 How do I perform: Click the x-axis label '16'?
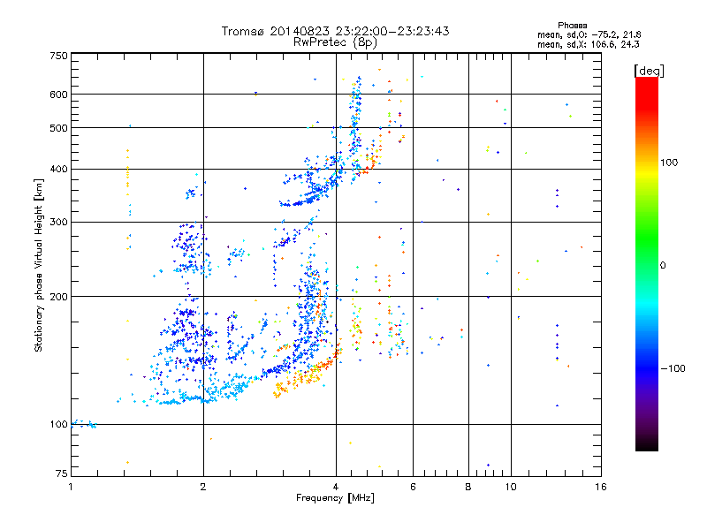coord(601,487)
